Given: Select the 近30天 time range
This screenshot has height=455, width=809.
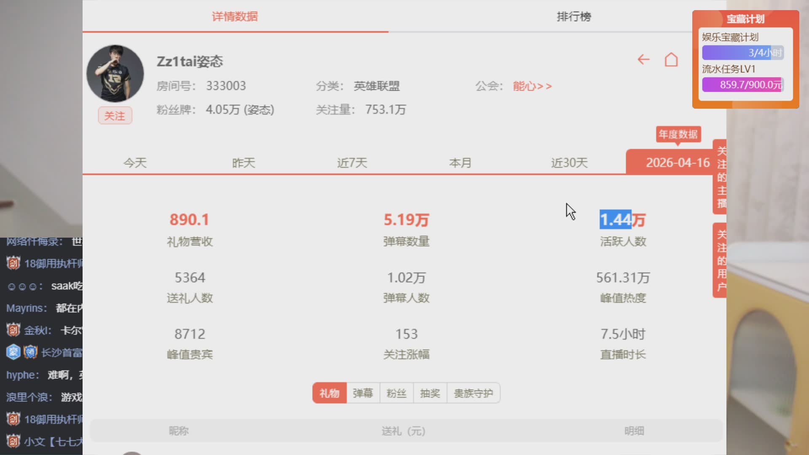Looking at the screenshot, I should coord(569,163).
